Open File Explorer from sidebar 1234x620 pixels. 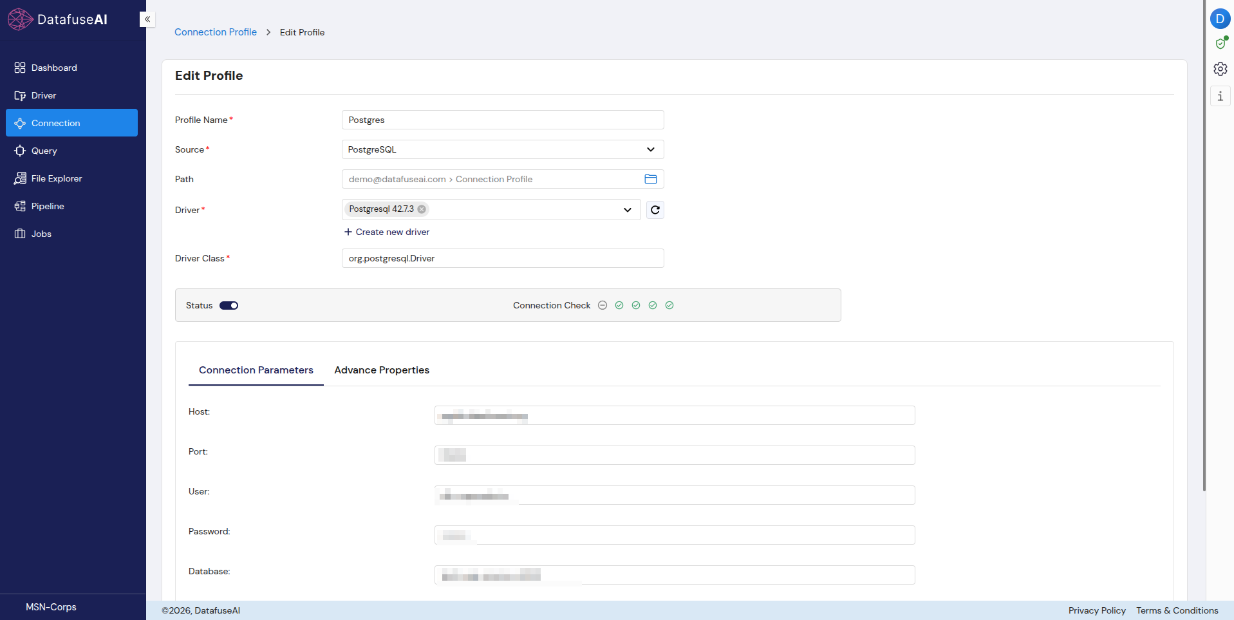coord(71,178)
